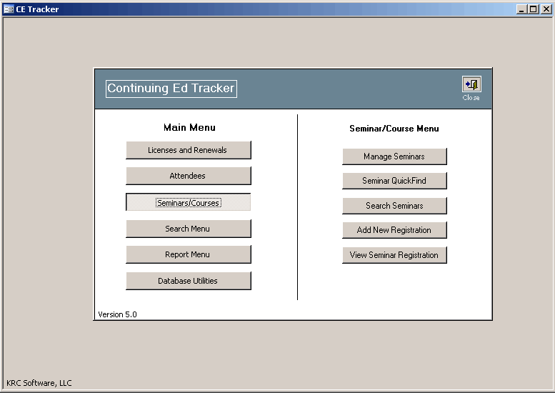Open Licenses and Renewals
This screenshot has width=555, height=393.
coord(189,150)
